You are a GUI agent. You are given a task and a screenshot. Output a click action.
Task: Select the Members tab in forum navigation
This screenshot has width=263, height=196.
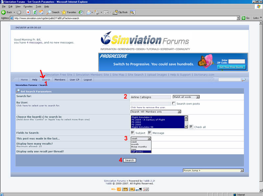pyautogui.click(x=60, y=80)
